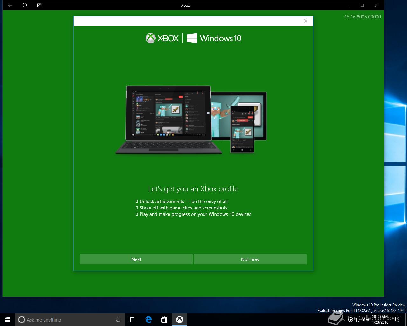The height and width of the screenshot is (326, 407).
Task: Open the Windows Start menu
Action: pyautogui.click(x=8, y=320)
